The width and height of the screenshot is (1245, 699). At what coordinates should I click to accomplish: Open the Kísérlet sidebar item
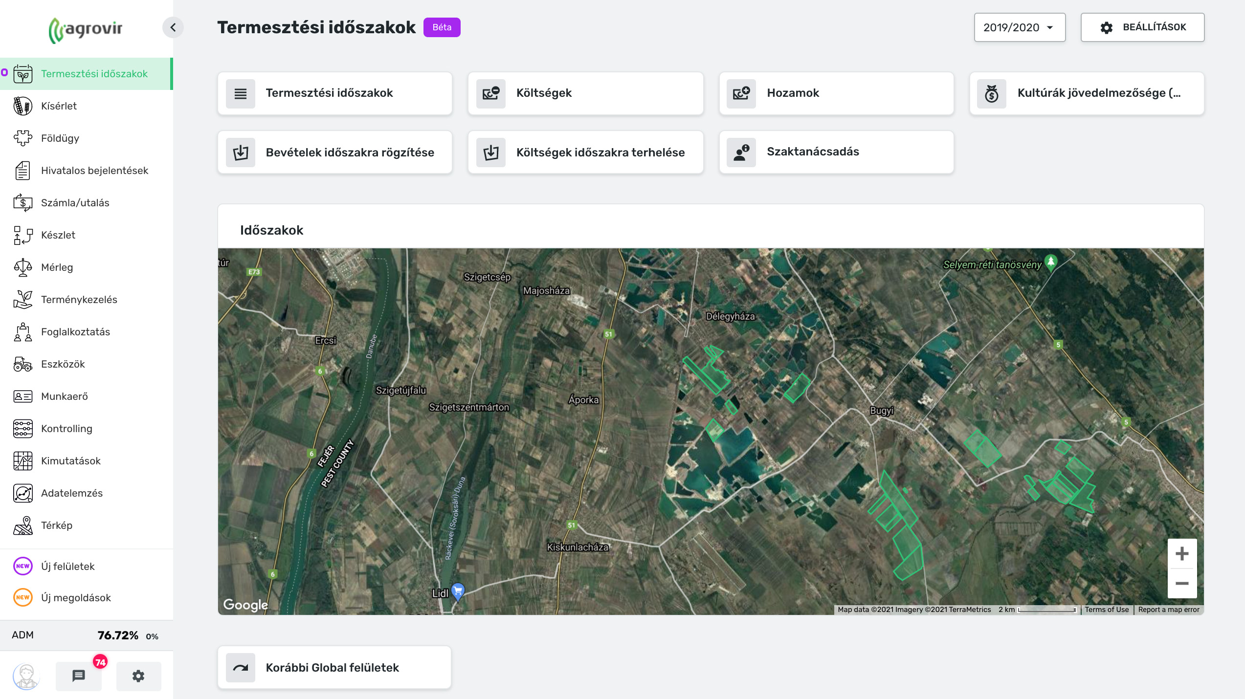pos(86,106)
